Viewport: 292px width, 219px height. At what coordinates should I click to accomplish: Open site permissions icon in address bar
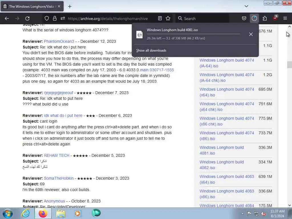coord(63,19)
